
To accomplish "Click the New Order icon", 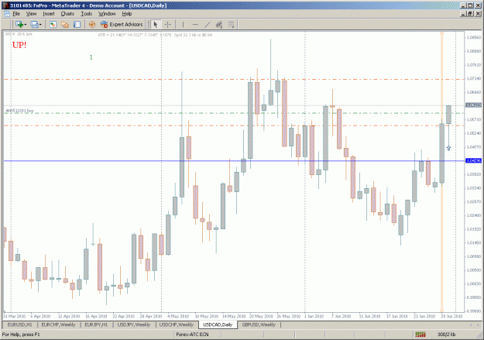I will coord(92,24).
